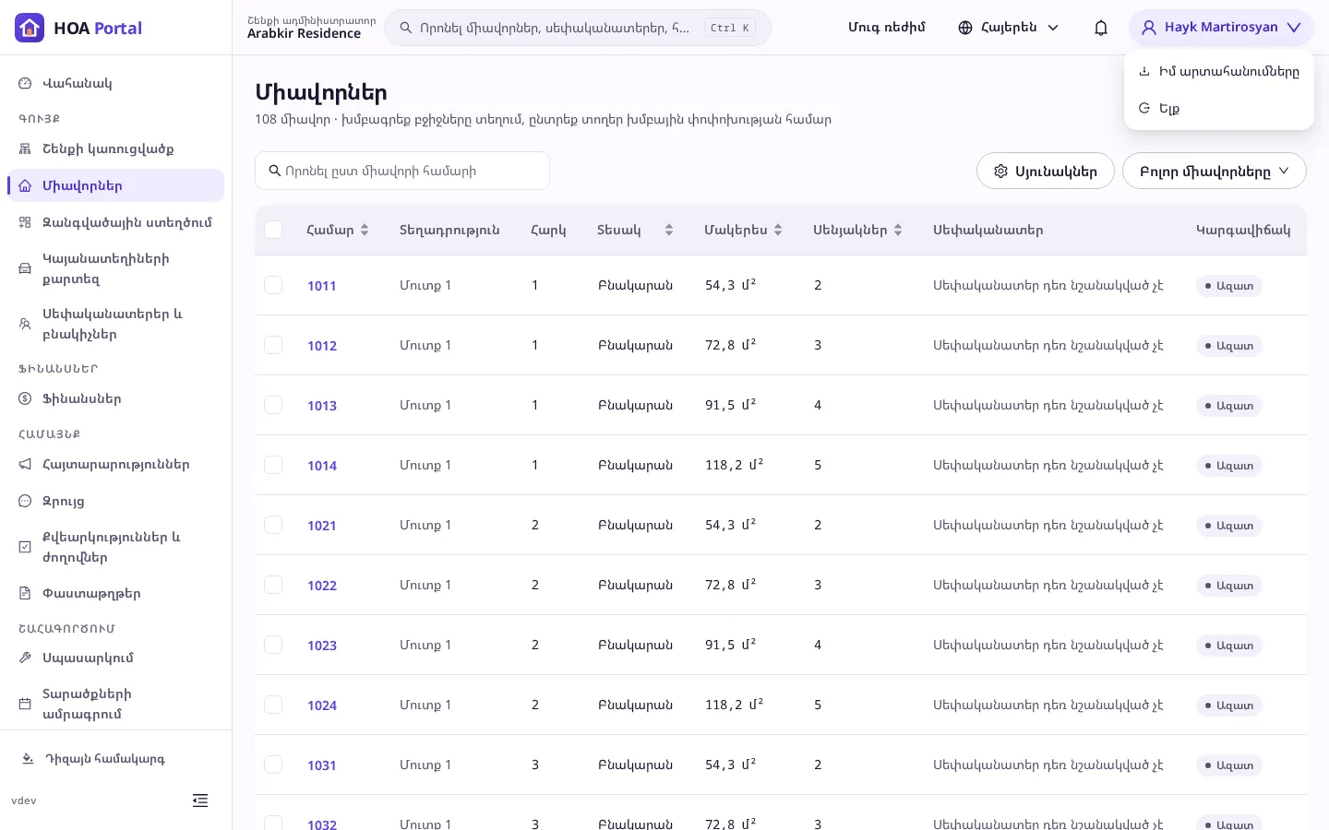Tick the checkbox for unit 1024
1329x830 pixels.
273,705
